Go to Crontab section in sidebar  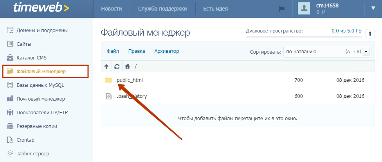point(27,140)
